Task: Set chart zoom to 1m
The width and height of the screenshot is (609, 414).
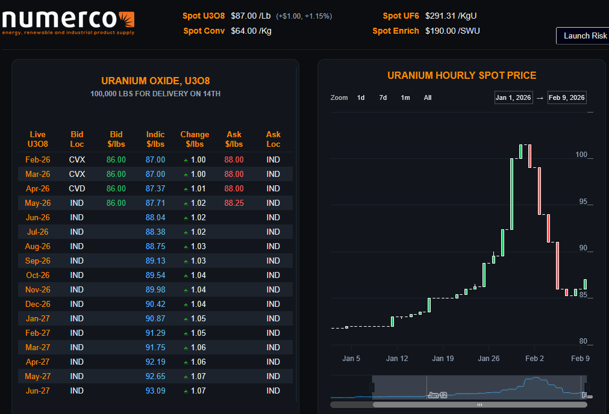Action: pyautogui.click(x=405, y=97)
